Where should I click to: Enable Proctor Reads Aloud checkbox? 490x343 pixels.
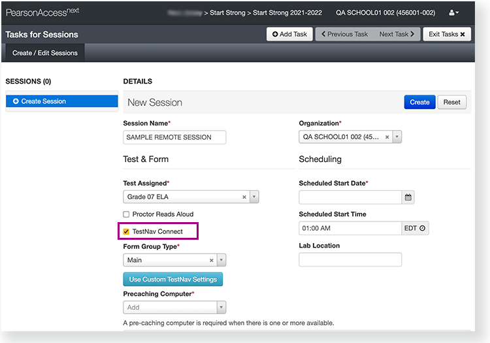(x=127, y=214)
